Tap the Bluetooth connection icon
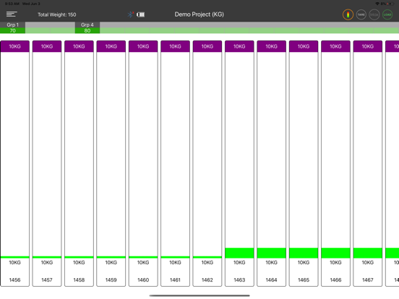 pos(131,14)
